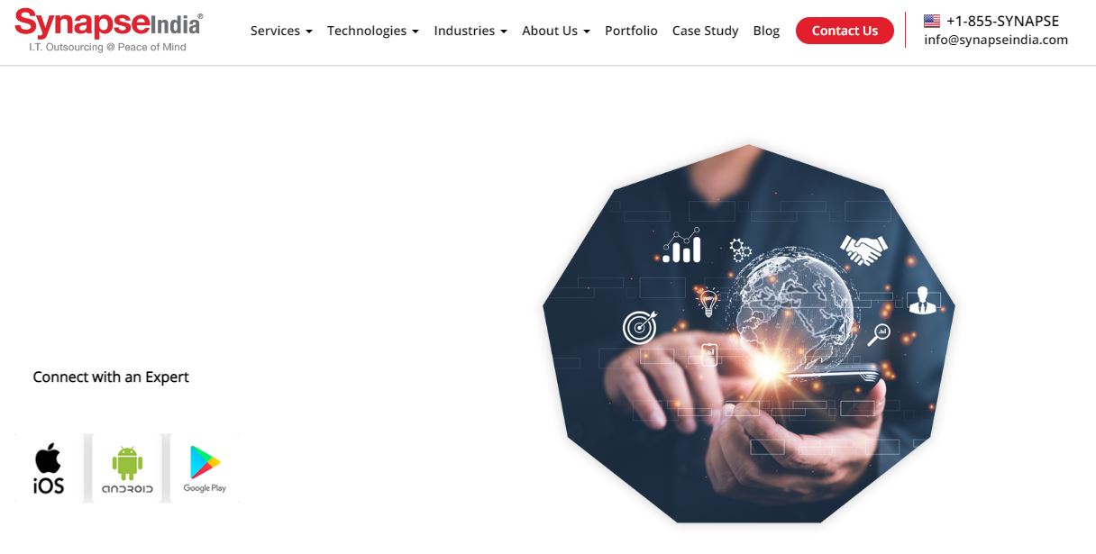Click the SynapseIndia logo
Screen dimensions: 1096x554
pyautogui.click(x=109, y=30)
